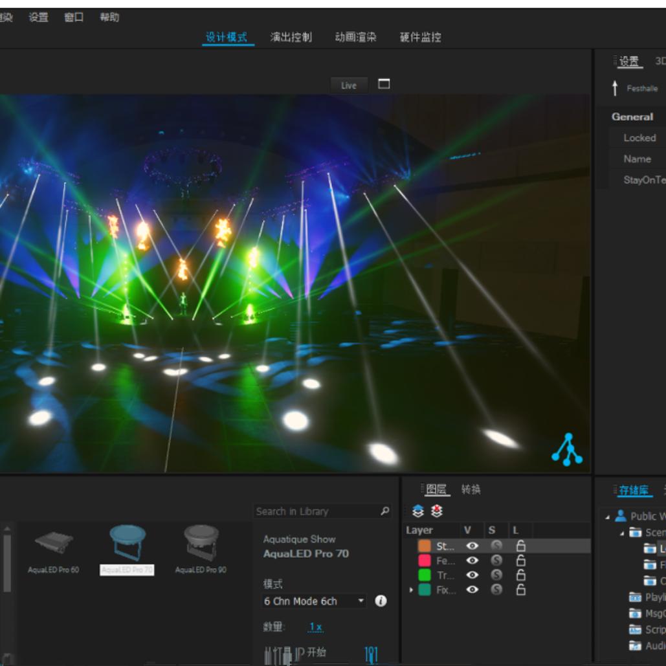The height and width of the screenshot is (666, 666).
Task: Click the delete layer icon
Action: [436, 512]
